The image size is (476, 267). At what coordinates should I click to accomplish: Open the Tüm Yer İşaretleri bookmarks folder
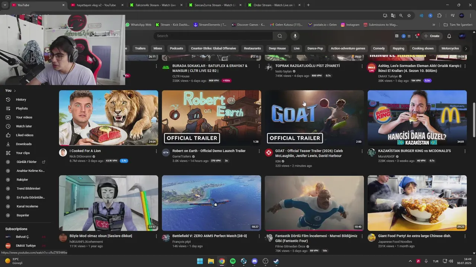[458, 25]
